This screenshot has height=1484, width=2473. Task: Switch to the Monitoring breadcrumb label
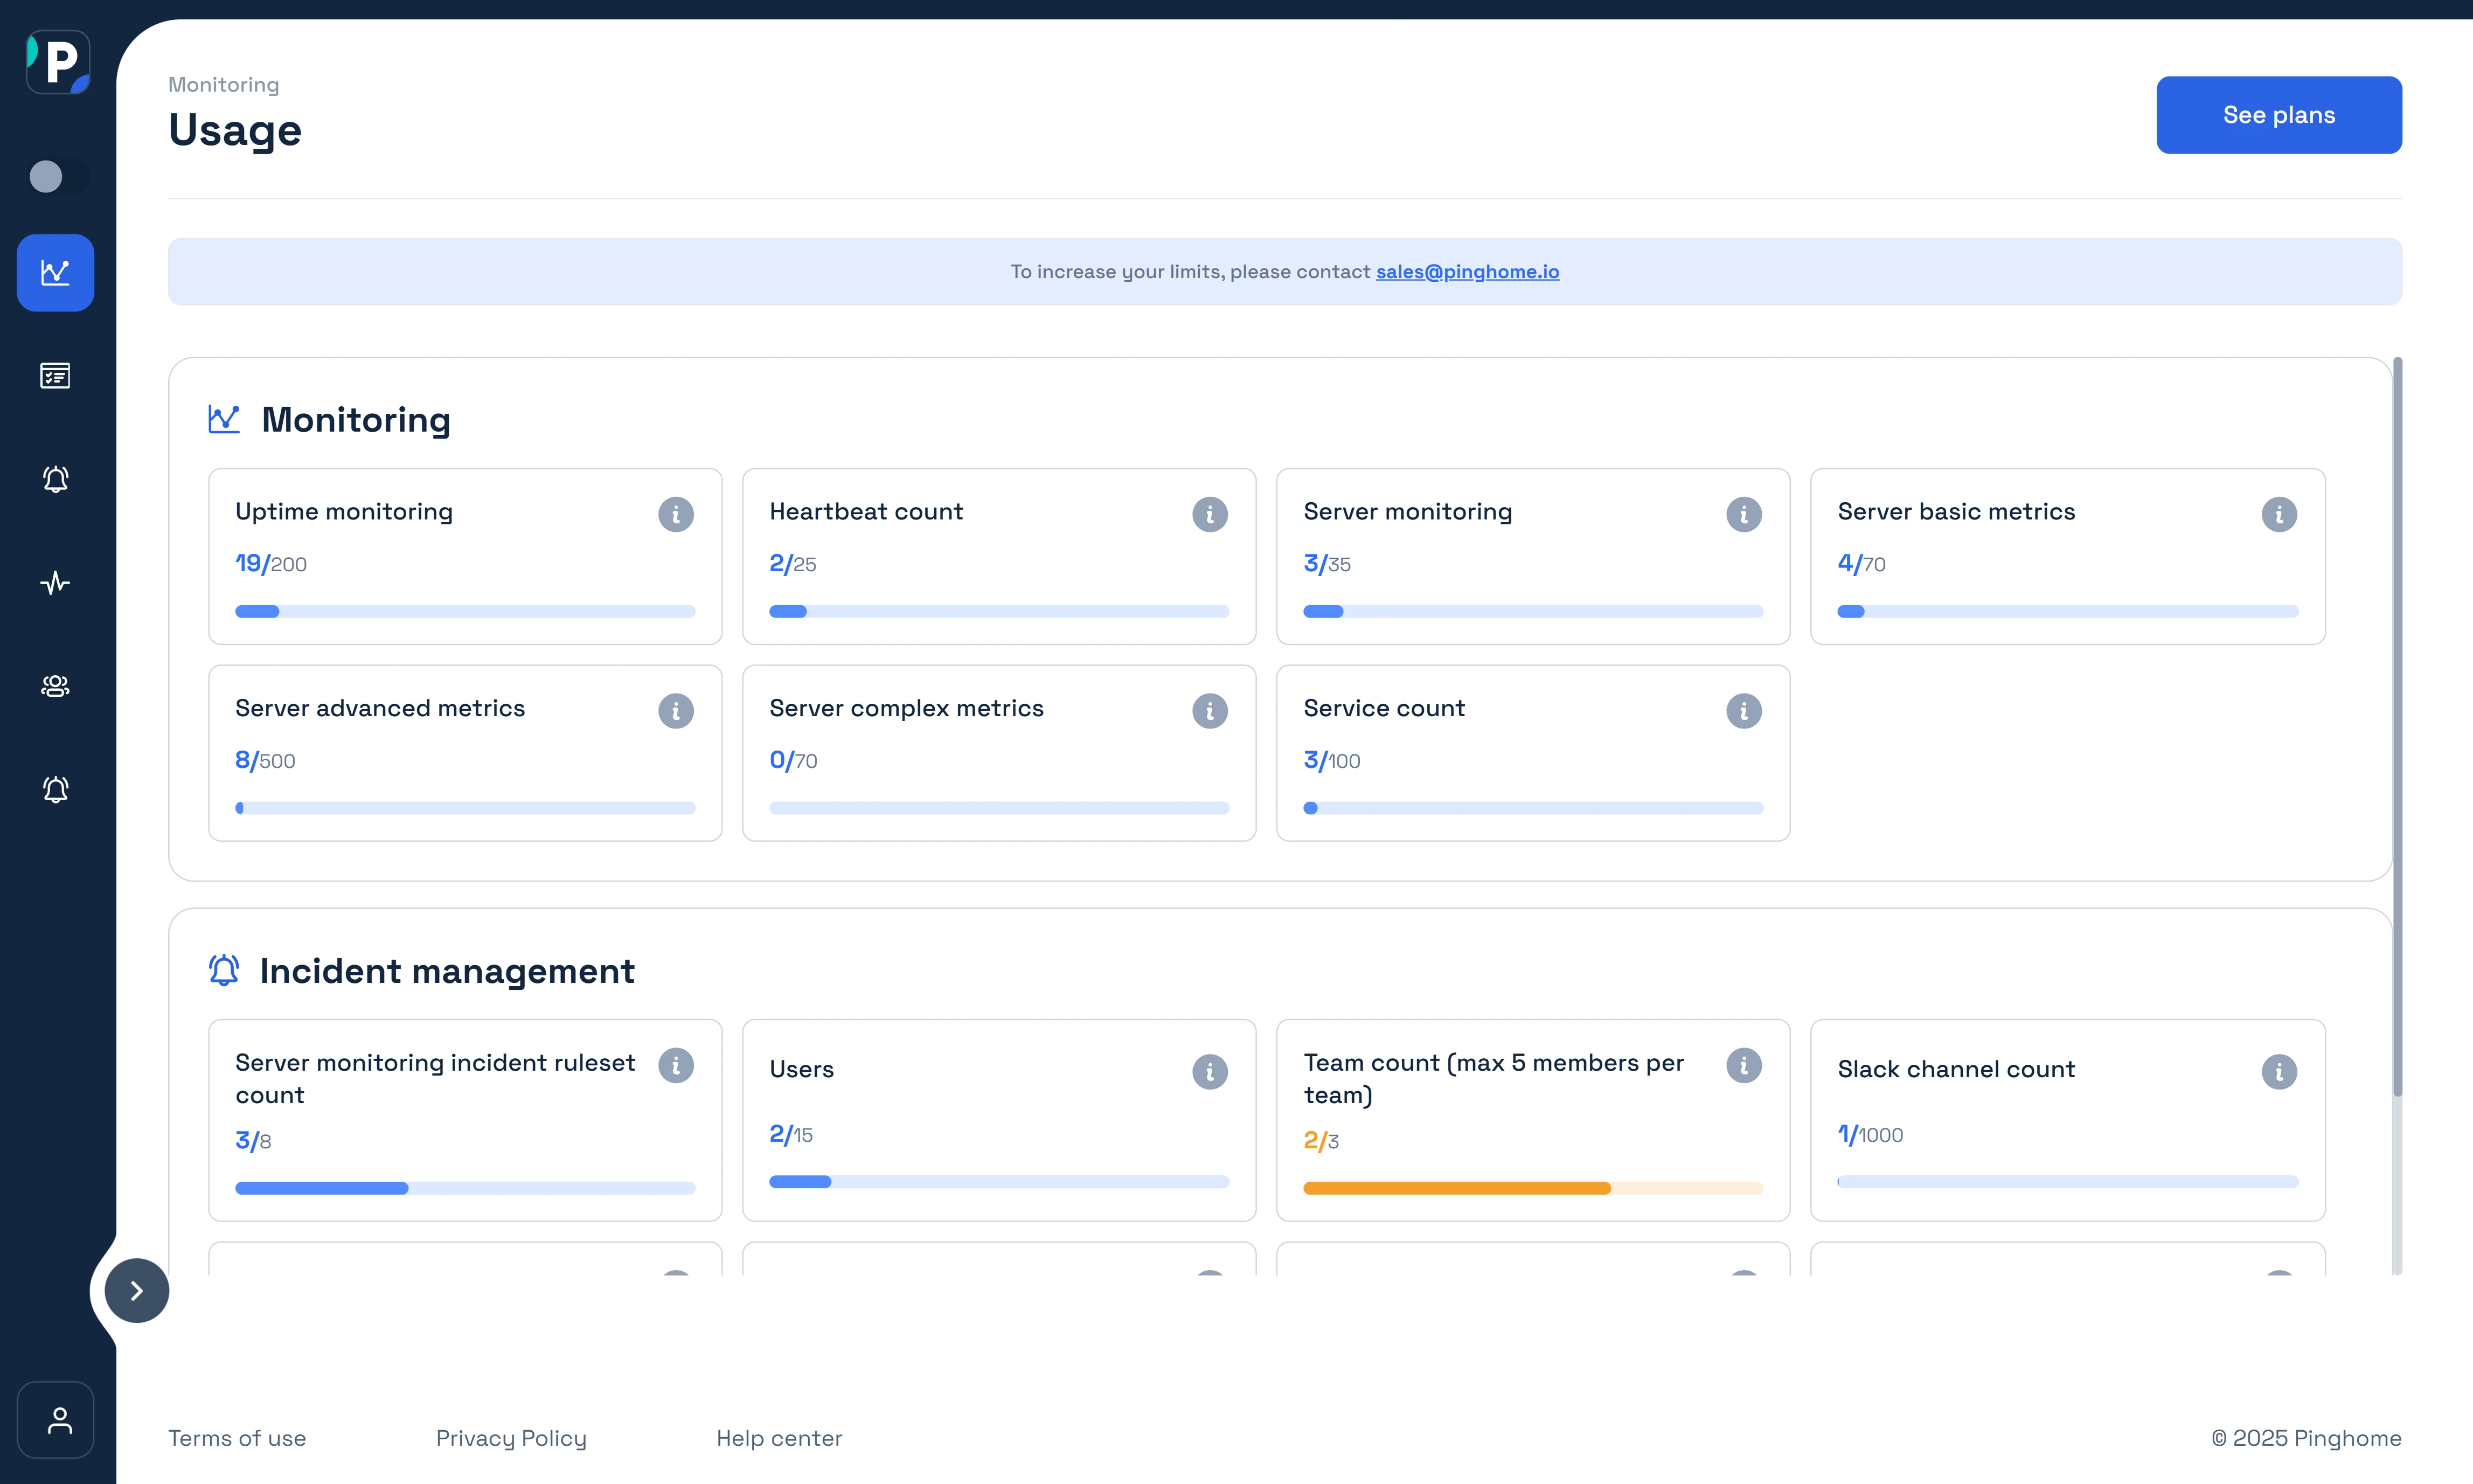pyautogui.click(x=223, y=84)
